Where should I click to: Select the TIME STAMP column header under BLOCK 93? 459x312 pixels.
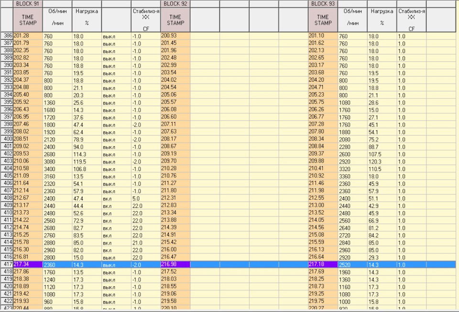[323, 20]
